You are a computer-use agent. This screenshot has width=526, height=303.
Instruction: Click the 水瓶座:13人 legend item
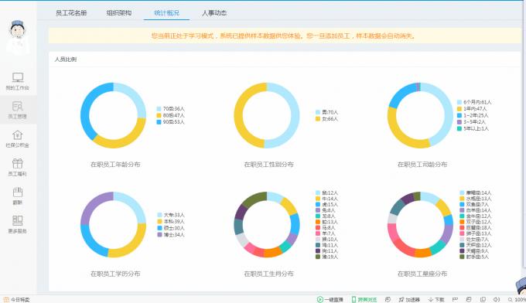(476, 199)
